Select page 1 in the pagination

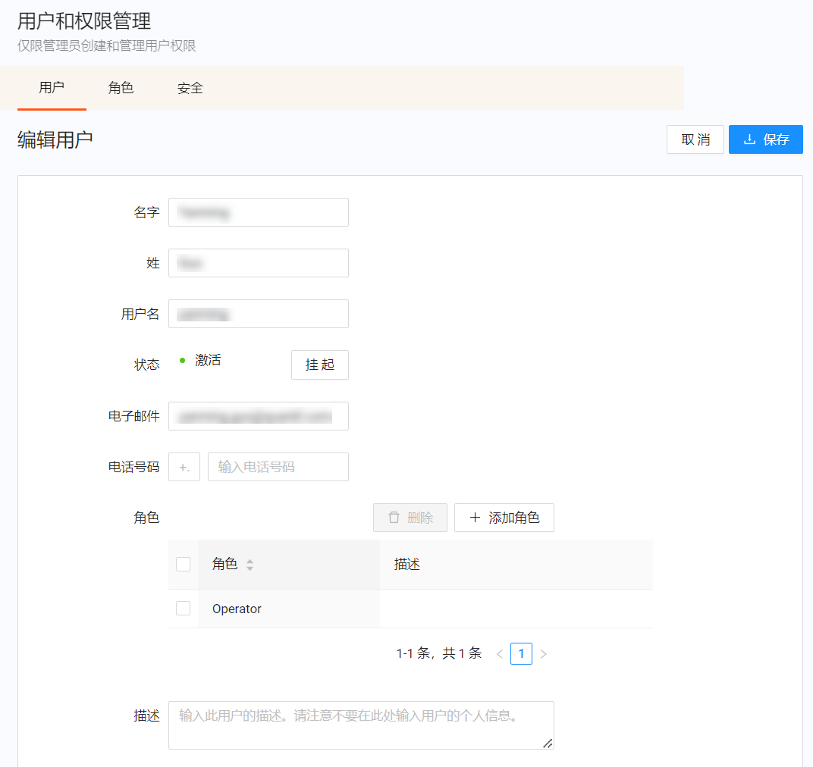[521, 653]
